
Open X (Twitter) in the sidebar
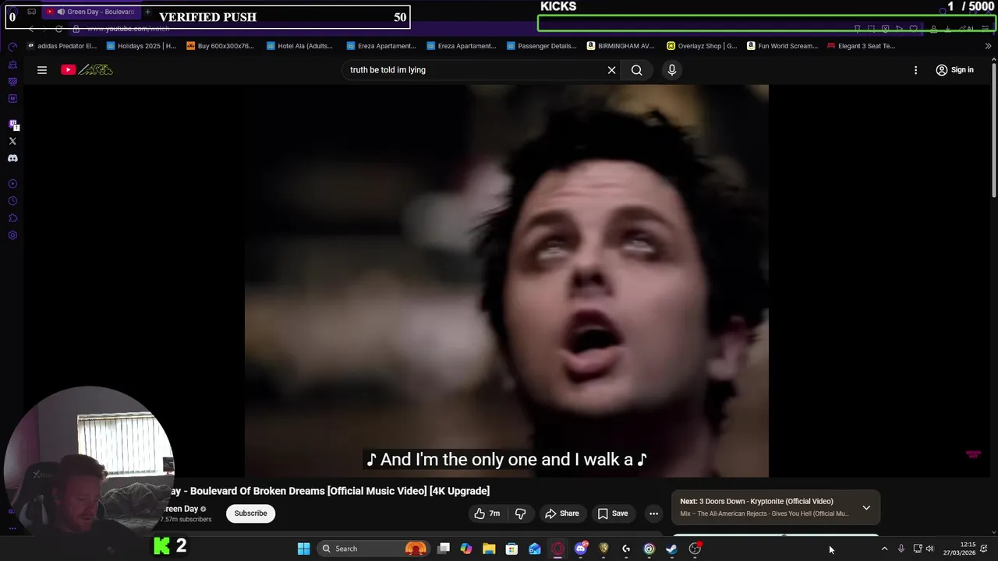click(12, 141)
